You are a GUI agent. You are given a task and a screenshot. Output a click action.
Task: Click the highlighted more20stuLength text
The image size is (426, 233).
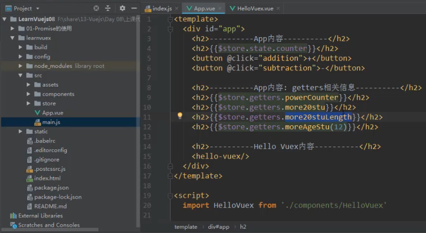(318, 117)
